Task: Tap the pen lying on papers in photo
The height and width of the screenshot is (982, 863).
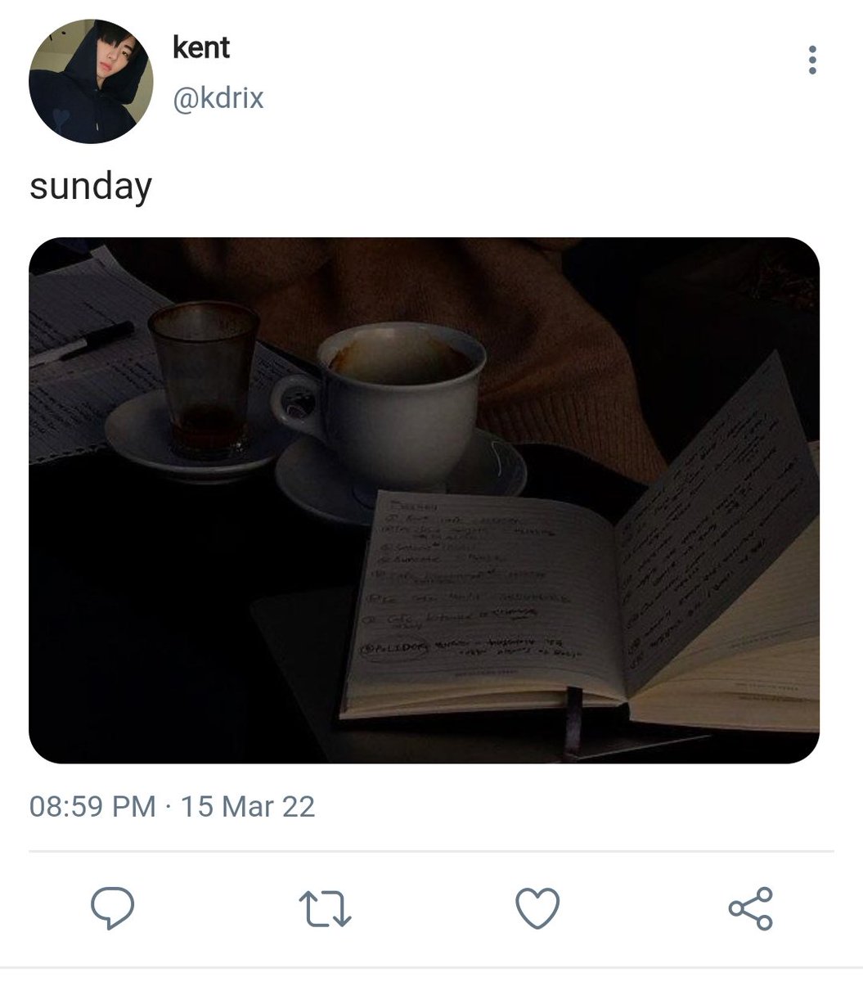Action: (81, 343)
